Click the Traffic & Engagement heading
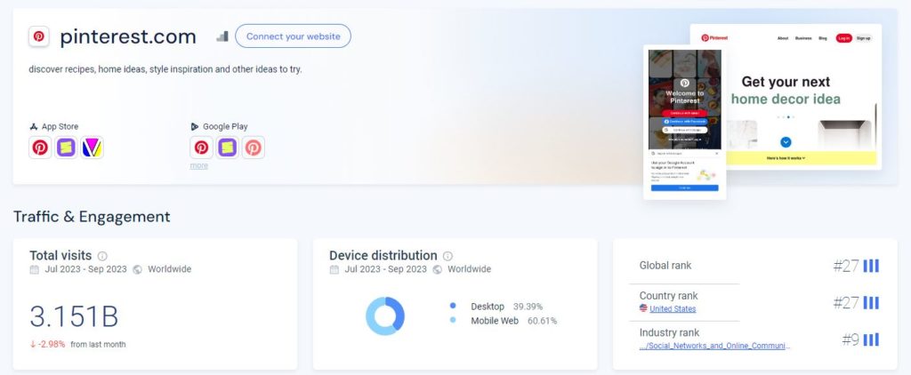 92,217
